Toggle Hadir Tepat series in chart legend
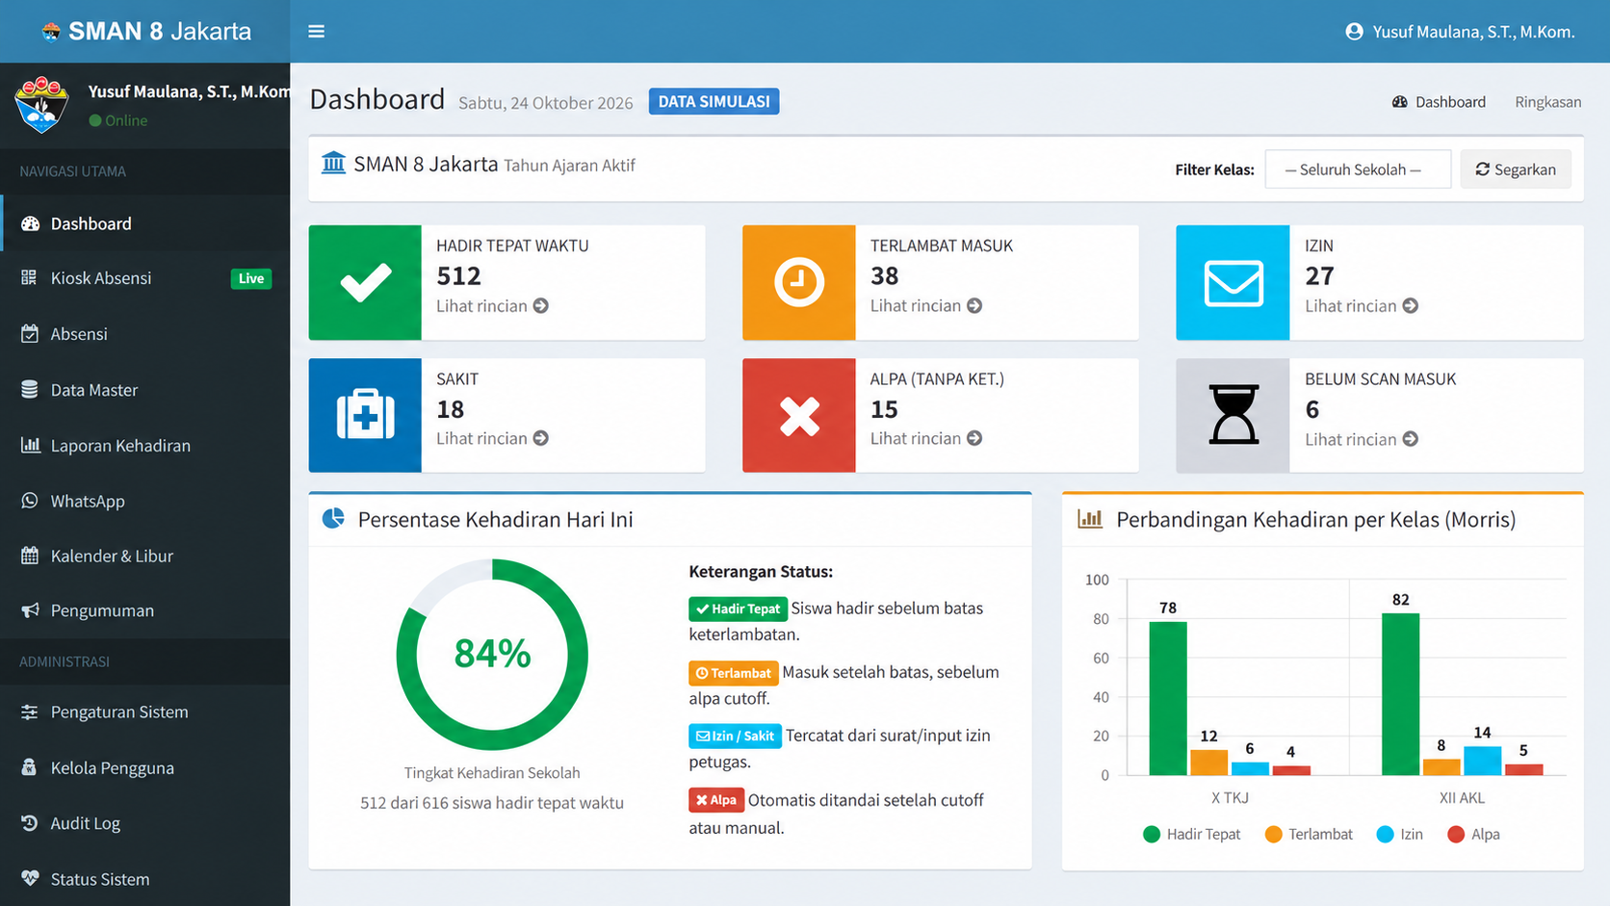This screenshot has width=1610, height=906. 1191,835
